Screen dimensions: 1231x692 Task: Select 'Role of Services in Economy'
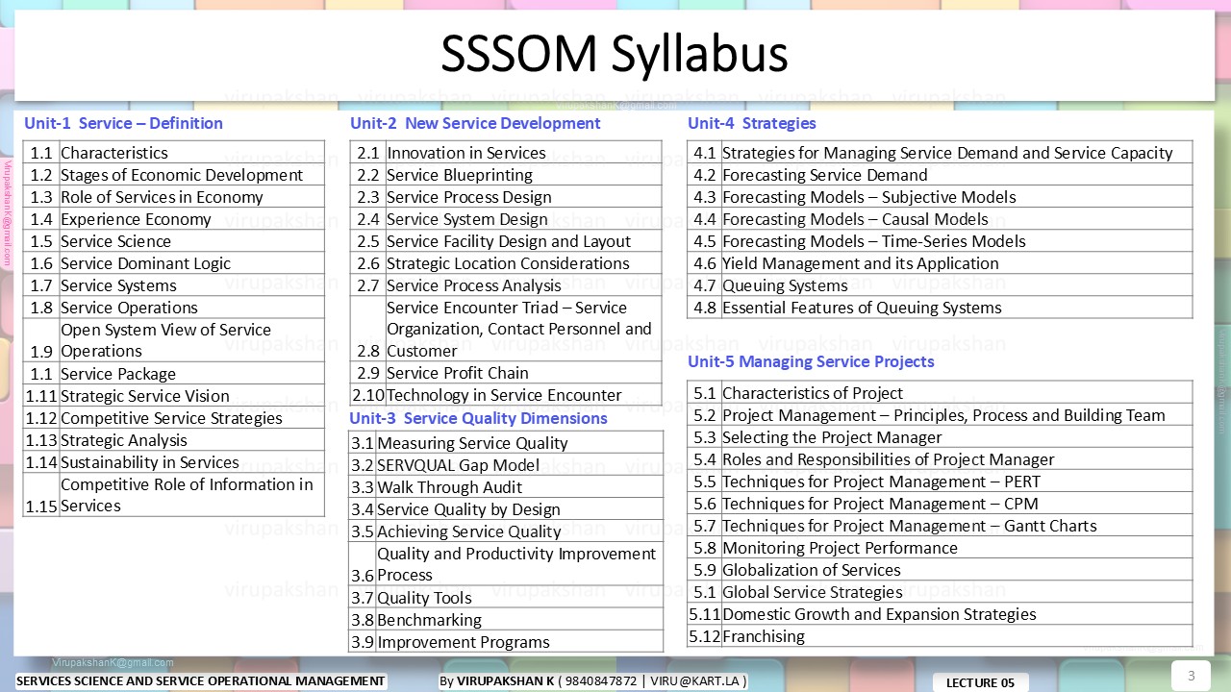click(191, 196)
